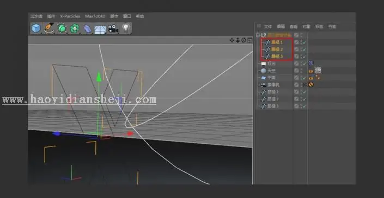Image resolution: width=384 pixels, height=198 pixels.
Task: Click the 平面 plane object icon
Action: click(x=264, y=78)
